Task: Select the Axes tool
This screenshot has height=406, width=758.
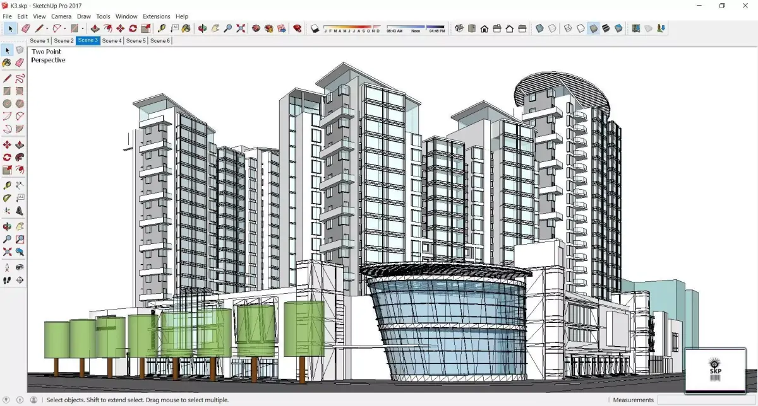Action: [7, 210]
